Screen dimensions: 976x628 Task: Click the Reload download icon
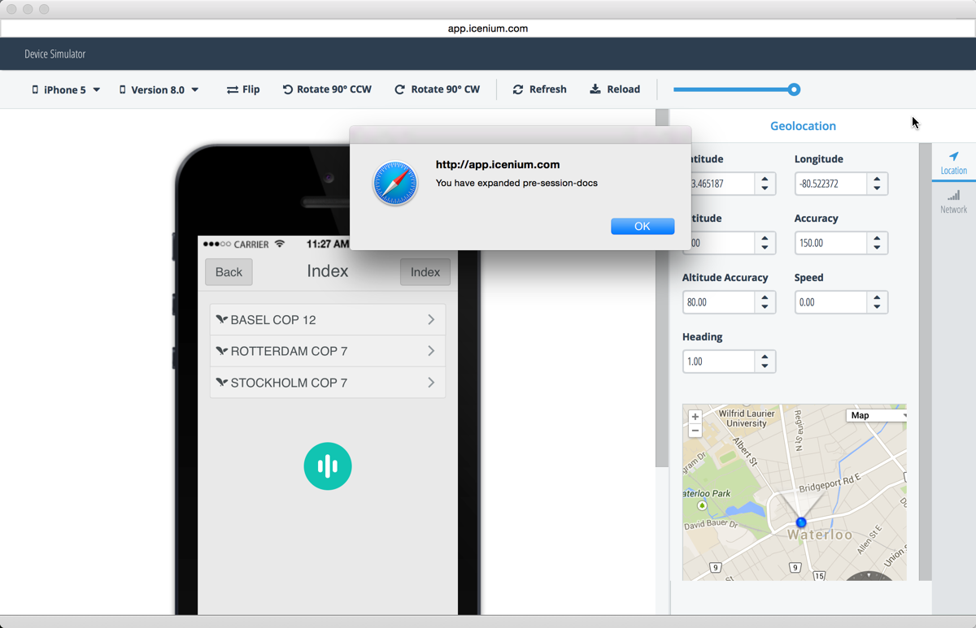[x=595, y=89]
